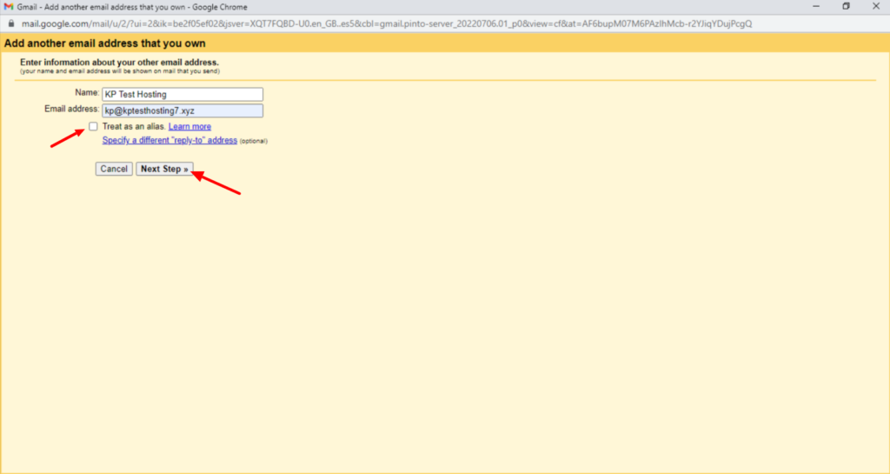Click 'Add another email address that you own' heading
Viewport: 890px width, 474px height.
point(105,43)
